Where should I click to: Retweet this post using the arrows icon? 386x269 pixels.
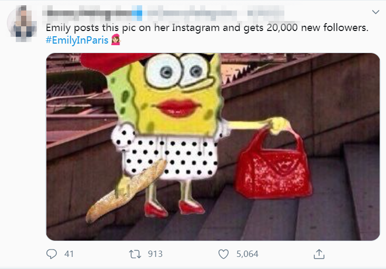point(135,254)
